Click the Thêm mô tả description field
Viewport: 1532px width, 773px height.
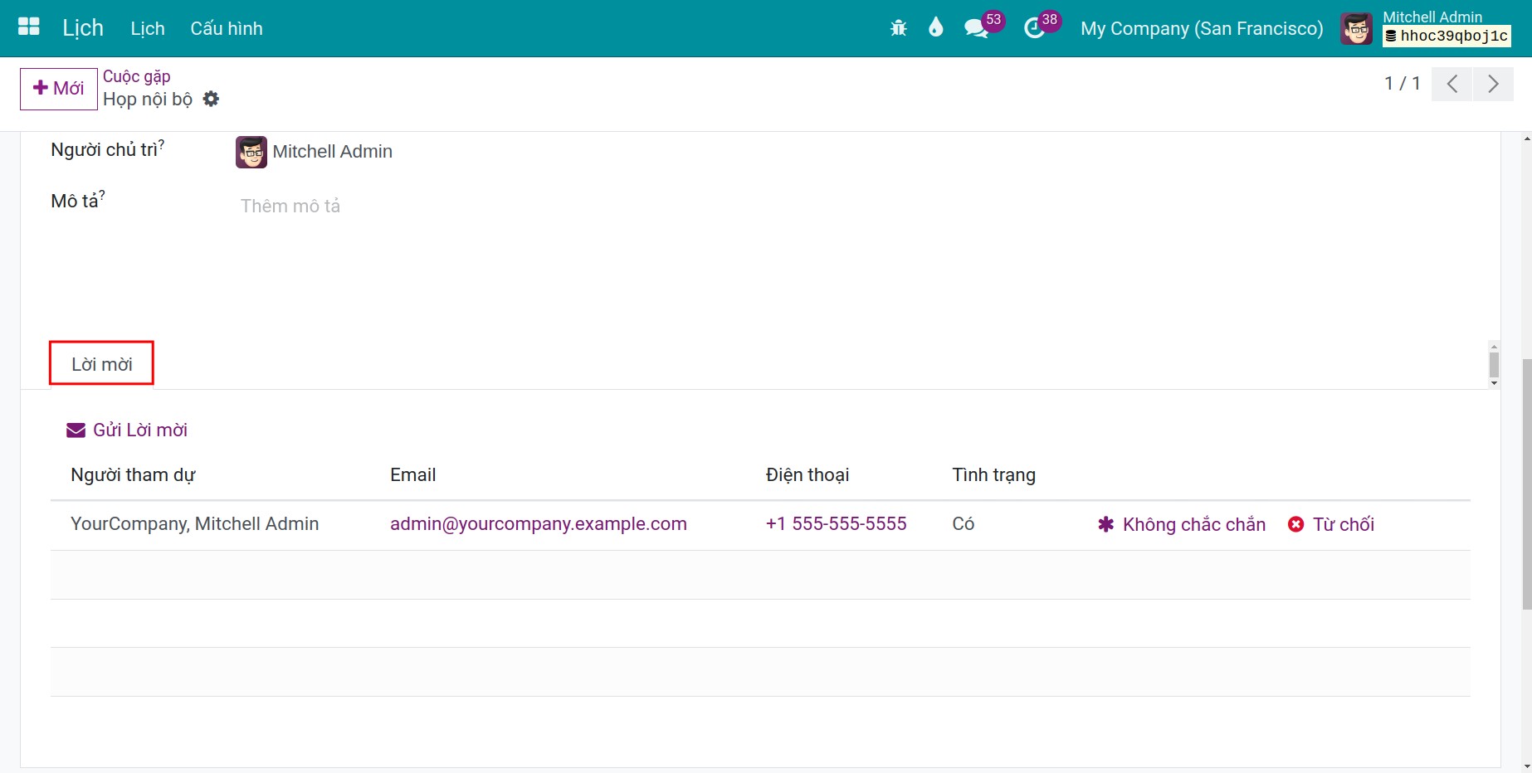pos(855,206)
